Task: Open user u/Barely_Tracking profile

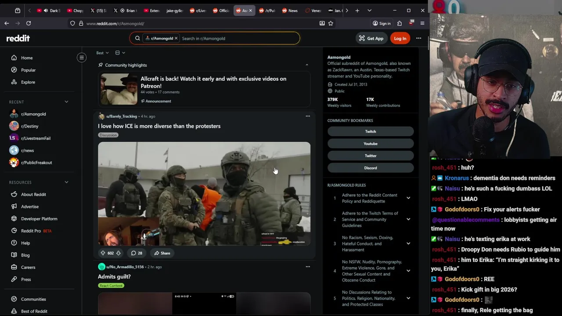Action: (x=122, y=116)
